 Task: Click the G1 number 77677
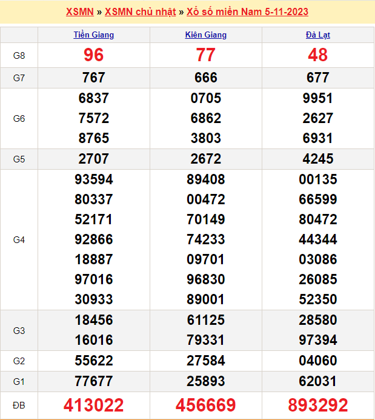94,382
